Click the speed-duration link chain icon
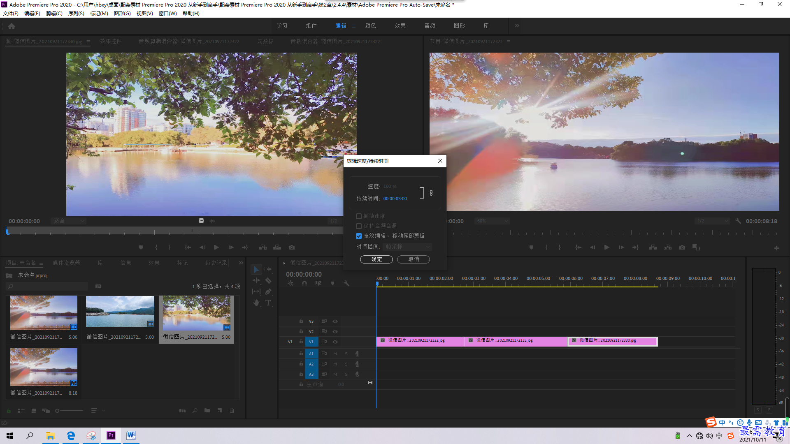This screenshot has height=444, width=790. [x=431, y=193]
